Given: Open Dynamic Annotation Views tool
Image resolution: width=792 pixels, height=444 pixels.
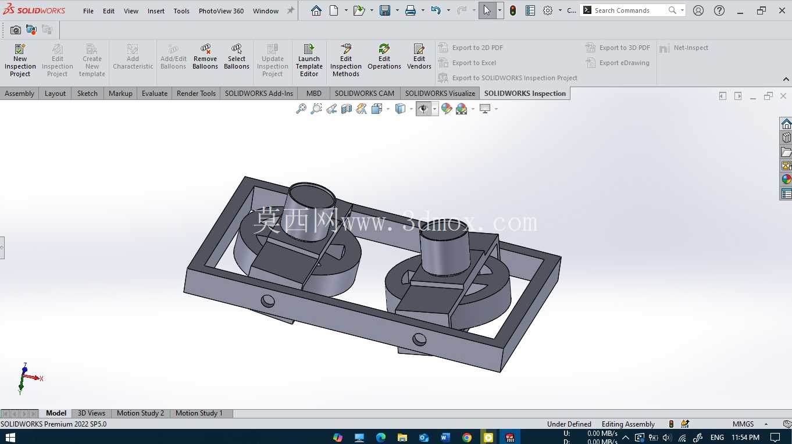Looking at the screenshot, I should coord(362,109).
